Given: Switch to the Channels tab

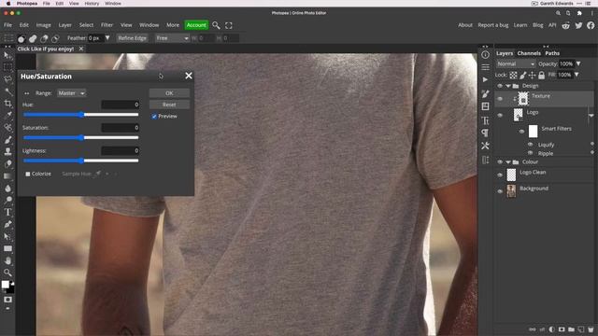Looking at the screenshot, I should click(529, 53).
